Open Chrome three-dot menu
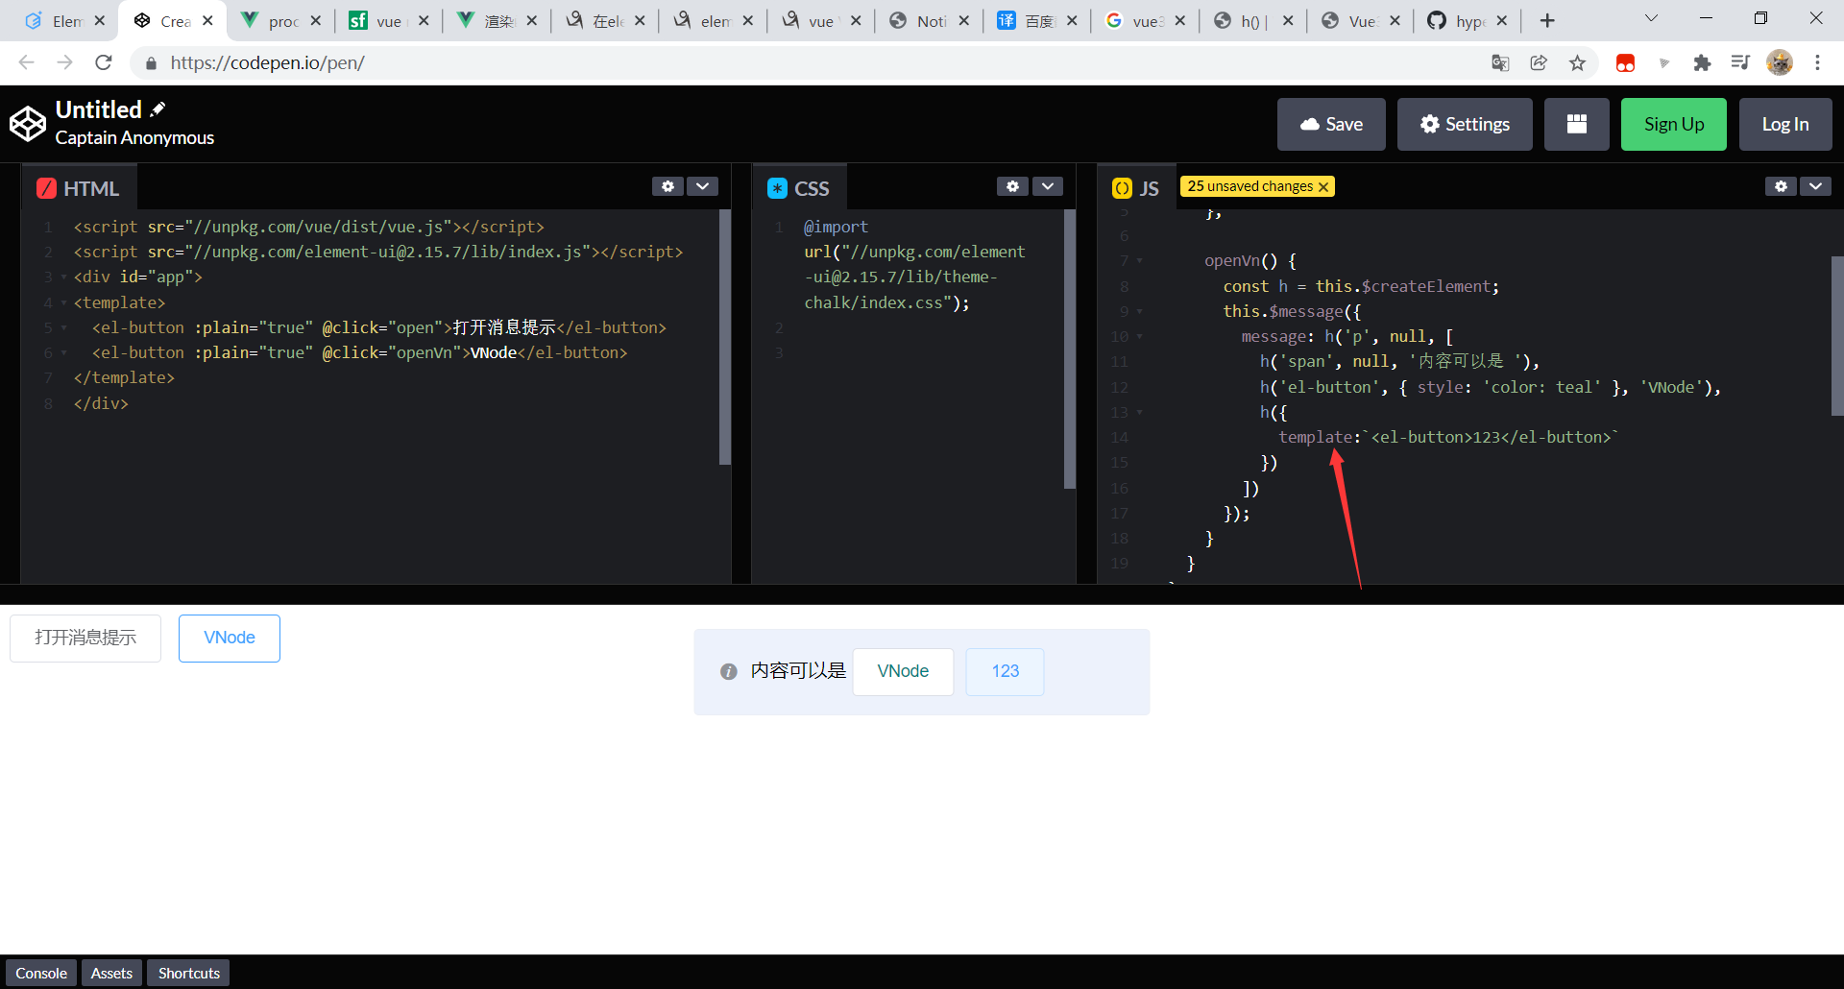Viewport: 1844px width, 989px height. click(1817, 62)
